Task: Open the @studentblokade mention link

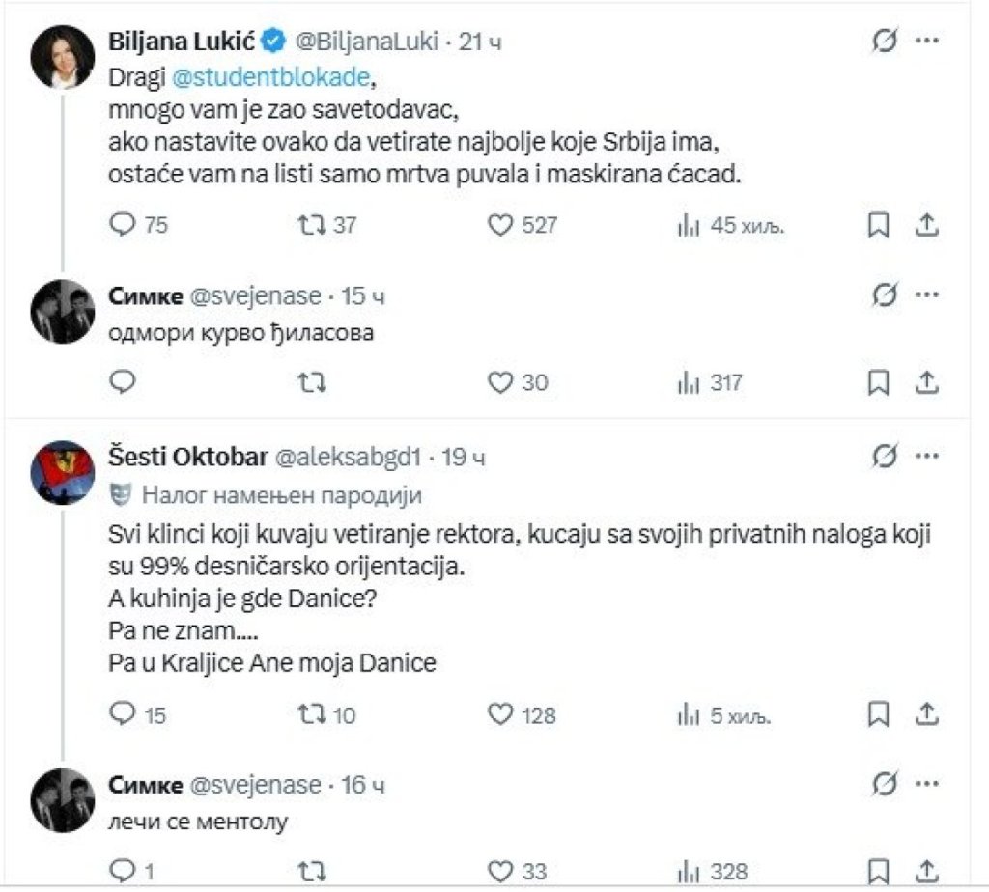Action: (270, 76)
